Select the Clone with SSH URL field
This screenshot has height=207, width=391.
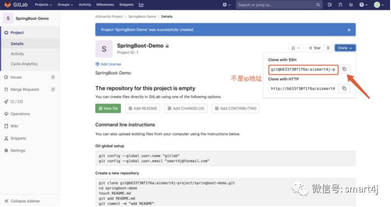click(x=303, y=70)
